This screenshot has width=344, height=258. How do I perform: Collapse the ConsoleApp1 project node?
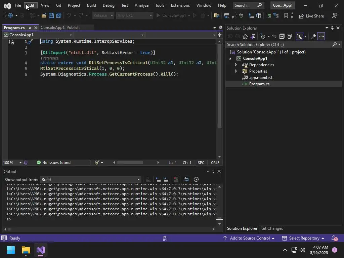pyautogui.click(x=230, y=58)
